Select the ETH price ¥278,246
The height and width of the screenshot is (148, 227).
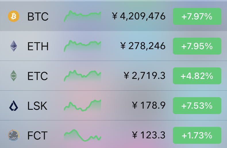click(x=143, y=46)
